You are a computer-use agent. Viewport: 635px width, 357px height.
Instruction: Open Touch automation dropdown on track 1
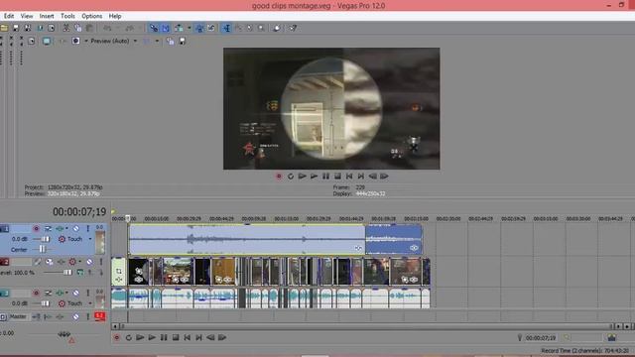tap(90, 239)
